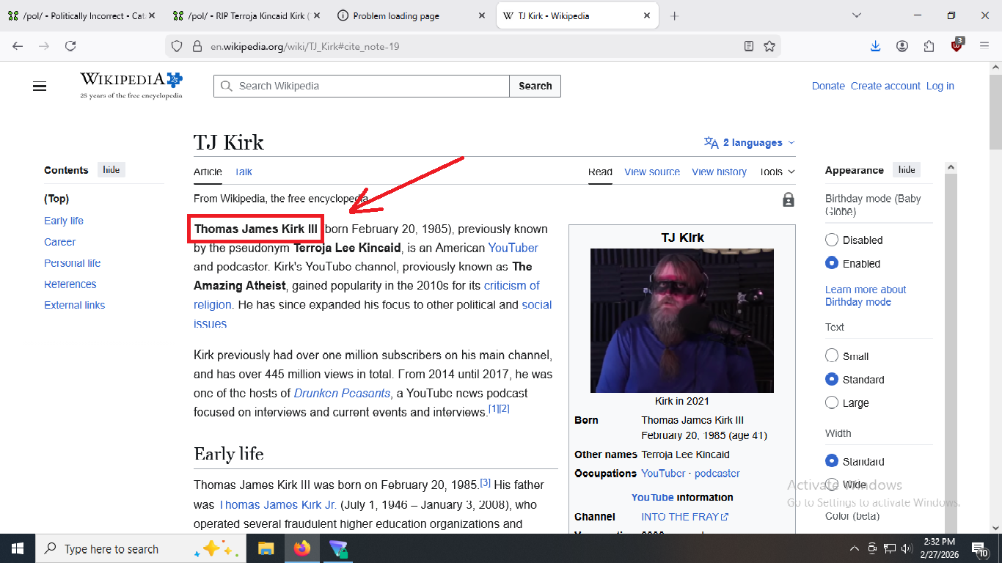Set page width to Standard

pyautogui.click(x=832, y=461)
